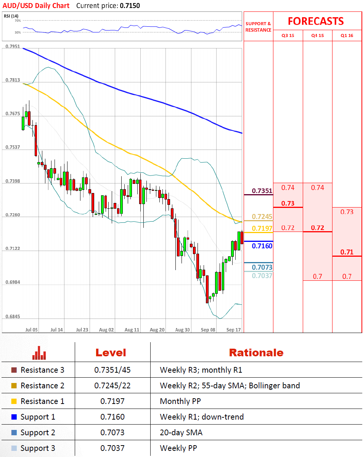Click the Resistance 2 gold color swatch
Viewport: 363px width, 457px height.
click(x=14, y=386)
